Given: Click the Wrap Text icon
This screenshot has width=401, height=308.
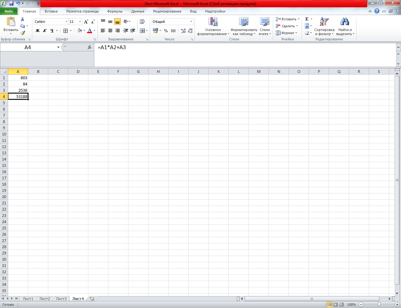Looking at the screenshot, I should click(x=142, y=22).
